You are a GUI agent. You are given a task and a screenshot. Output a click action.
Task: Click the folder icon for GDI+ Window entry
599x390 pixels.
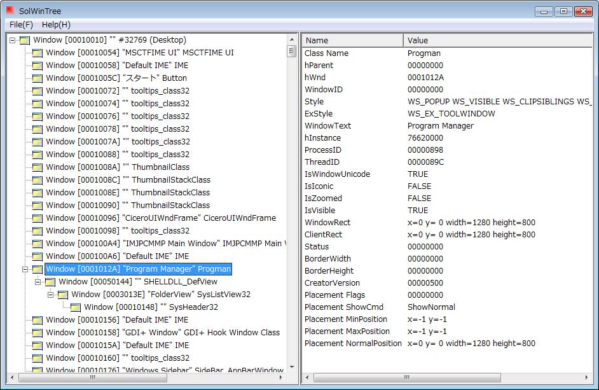(x=38, y=333)
